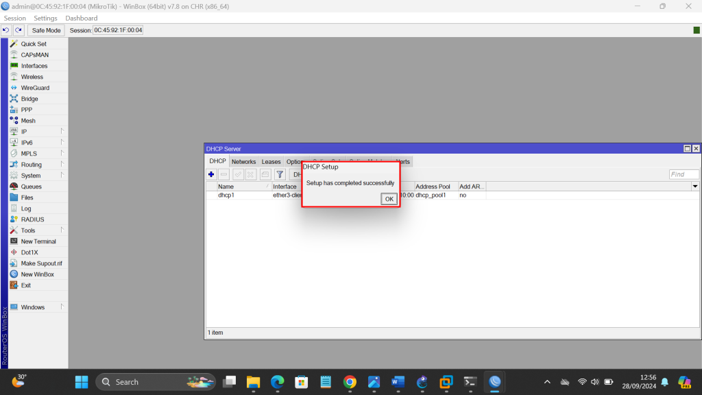
Task: Switch to the Leases tab
Action: tap(271, 162)
